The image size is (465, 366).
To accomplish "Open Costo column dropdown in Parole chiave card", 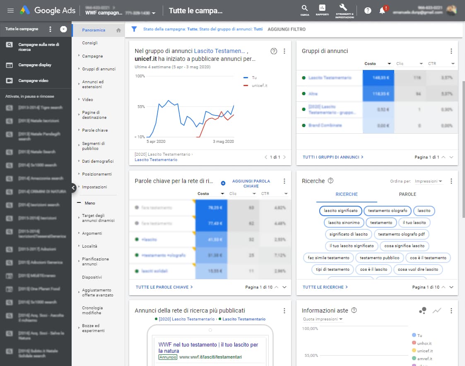I will (x=222, y=194).
